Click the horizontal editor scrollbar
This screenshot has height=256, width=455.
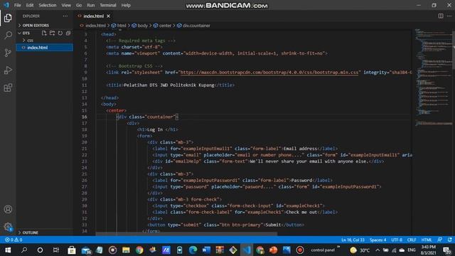tap(186, 234)
